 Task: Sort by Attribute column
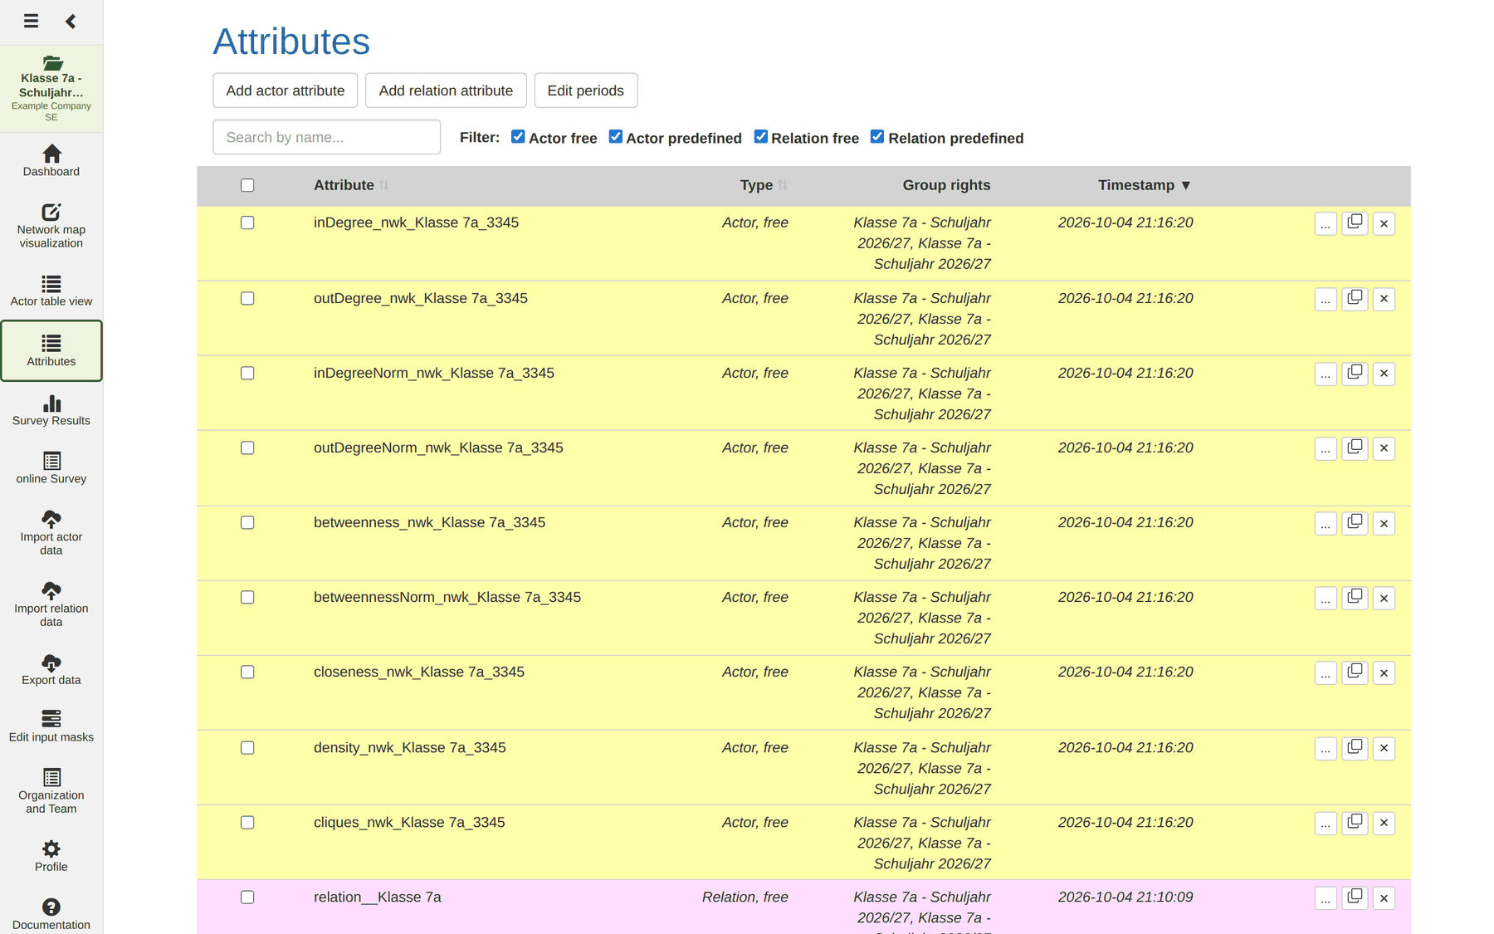[x=351, y=185]
